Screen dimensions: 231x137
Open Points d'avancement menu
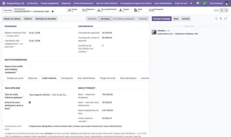click(x=83, y=3)
